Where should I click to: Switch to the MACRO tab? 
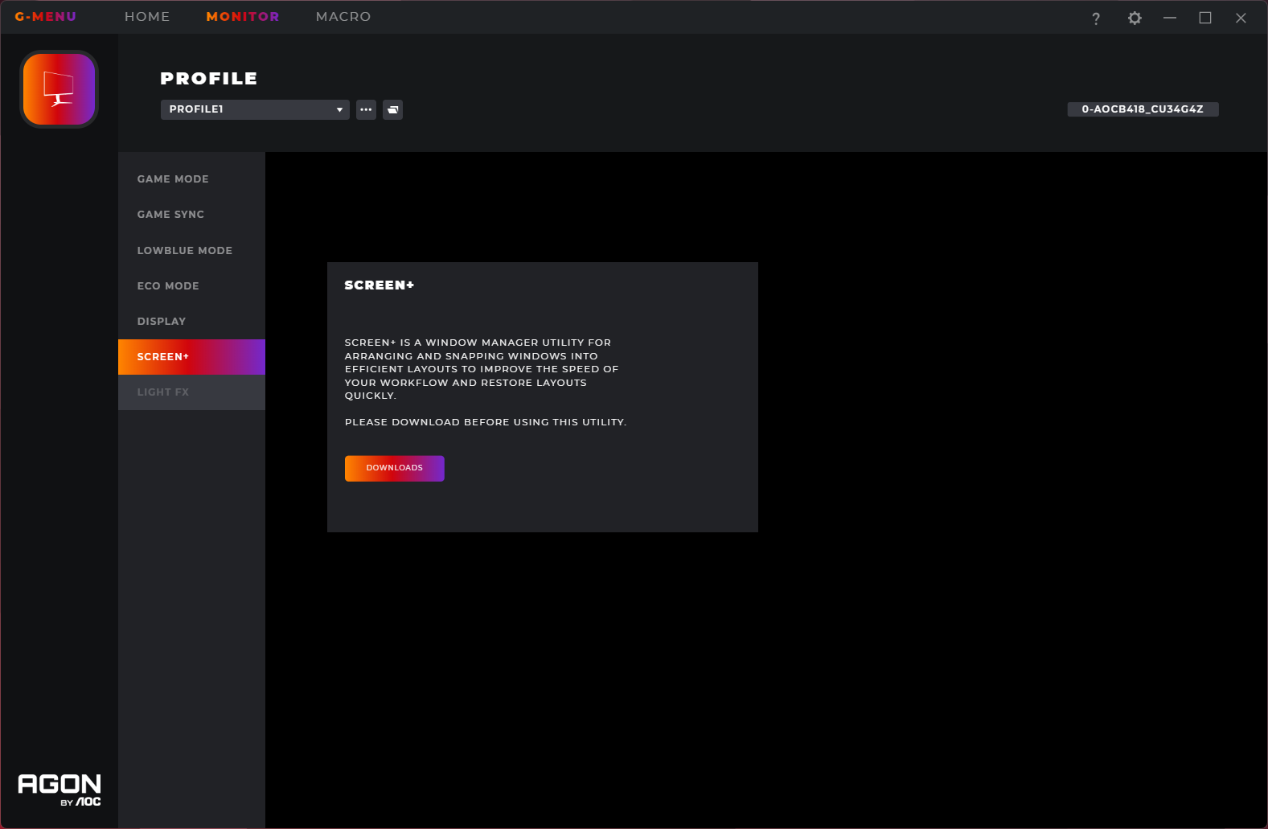[343, 17]
